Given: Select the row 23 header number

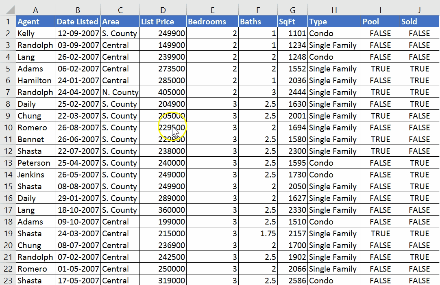Looking at the screenshot, I should click(8, 281).
